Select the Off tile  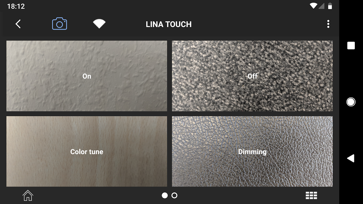point(252,76)
